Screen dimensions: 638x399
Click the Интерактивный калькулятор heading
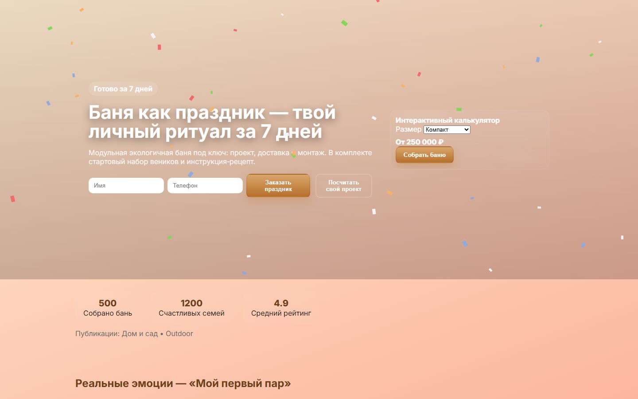click(x=447, y=120)
